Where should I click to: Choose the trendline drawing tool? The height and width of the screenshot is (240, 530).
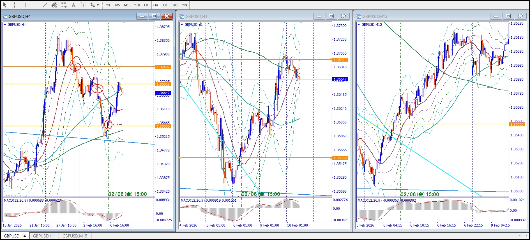(x=45, y=5)
